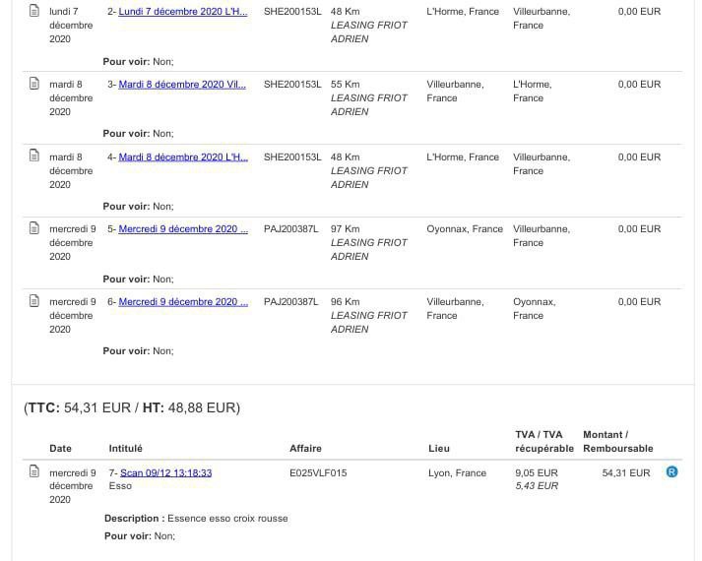
Task: Click document icon beside Scan 09/12 expense
Action: (34, 471)
